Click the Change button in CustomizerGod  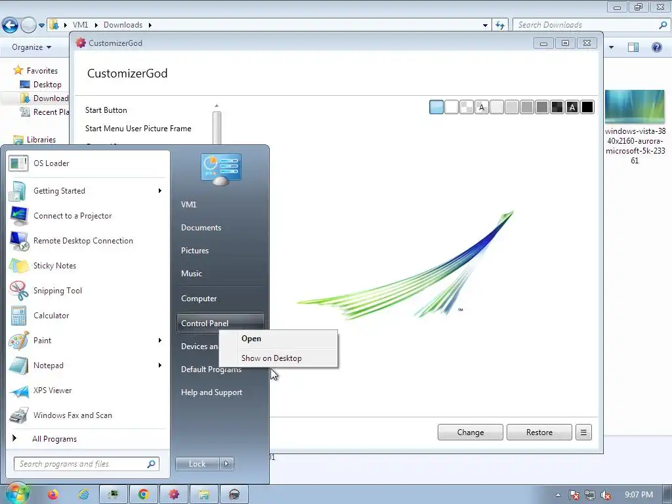(x=470, y=432)
